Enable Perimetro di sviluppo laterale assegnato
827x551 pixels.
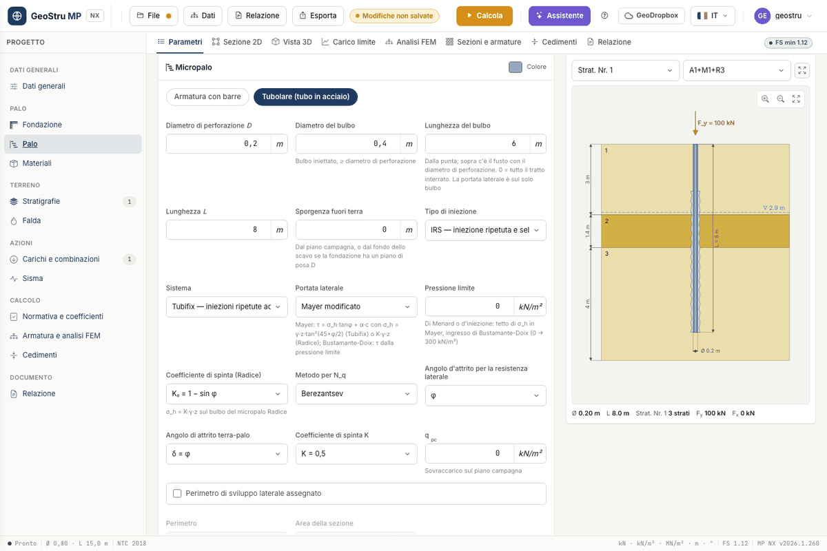click(177, 493)
